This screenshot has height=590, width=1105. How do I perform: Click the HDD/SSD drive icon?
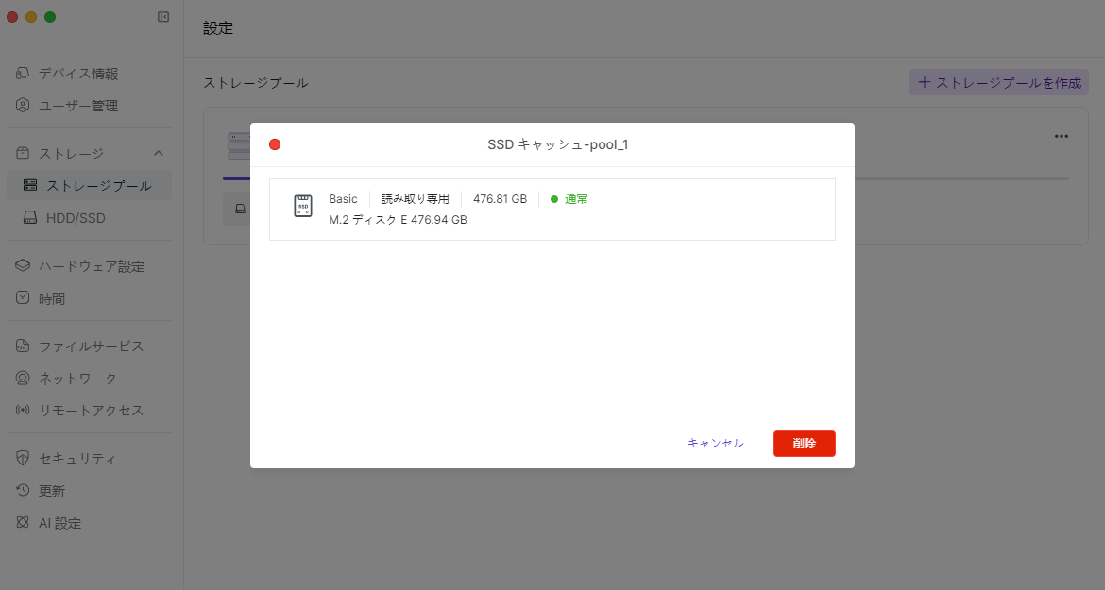click(x=31, y=218)
